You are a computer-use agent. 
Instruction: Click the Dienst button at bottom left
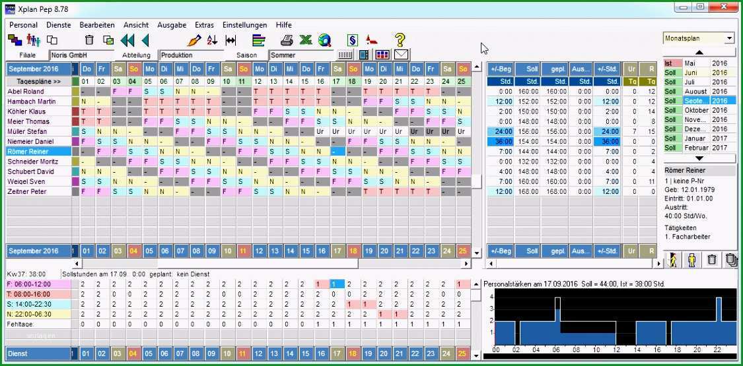pos(38,353)
